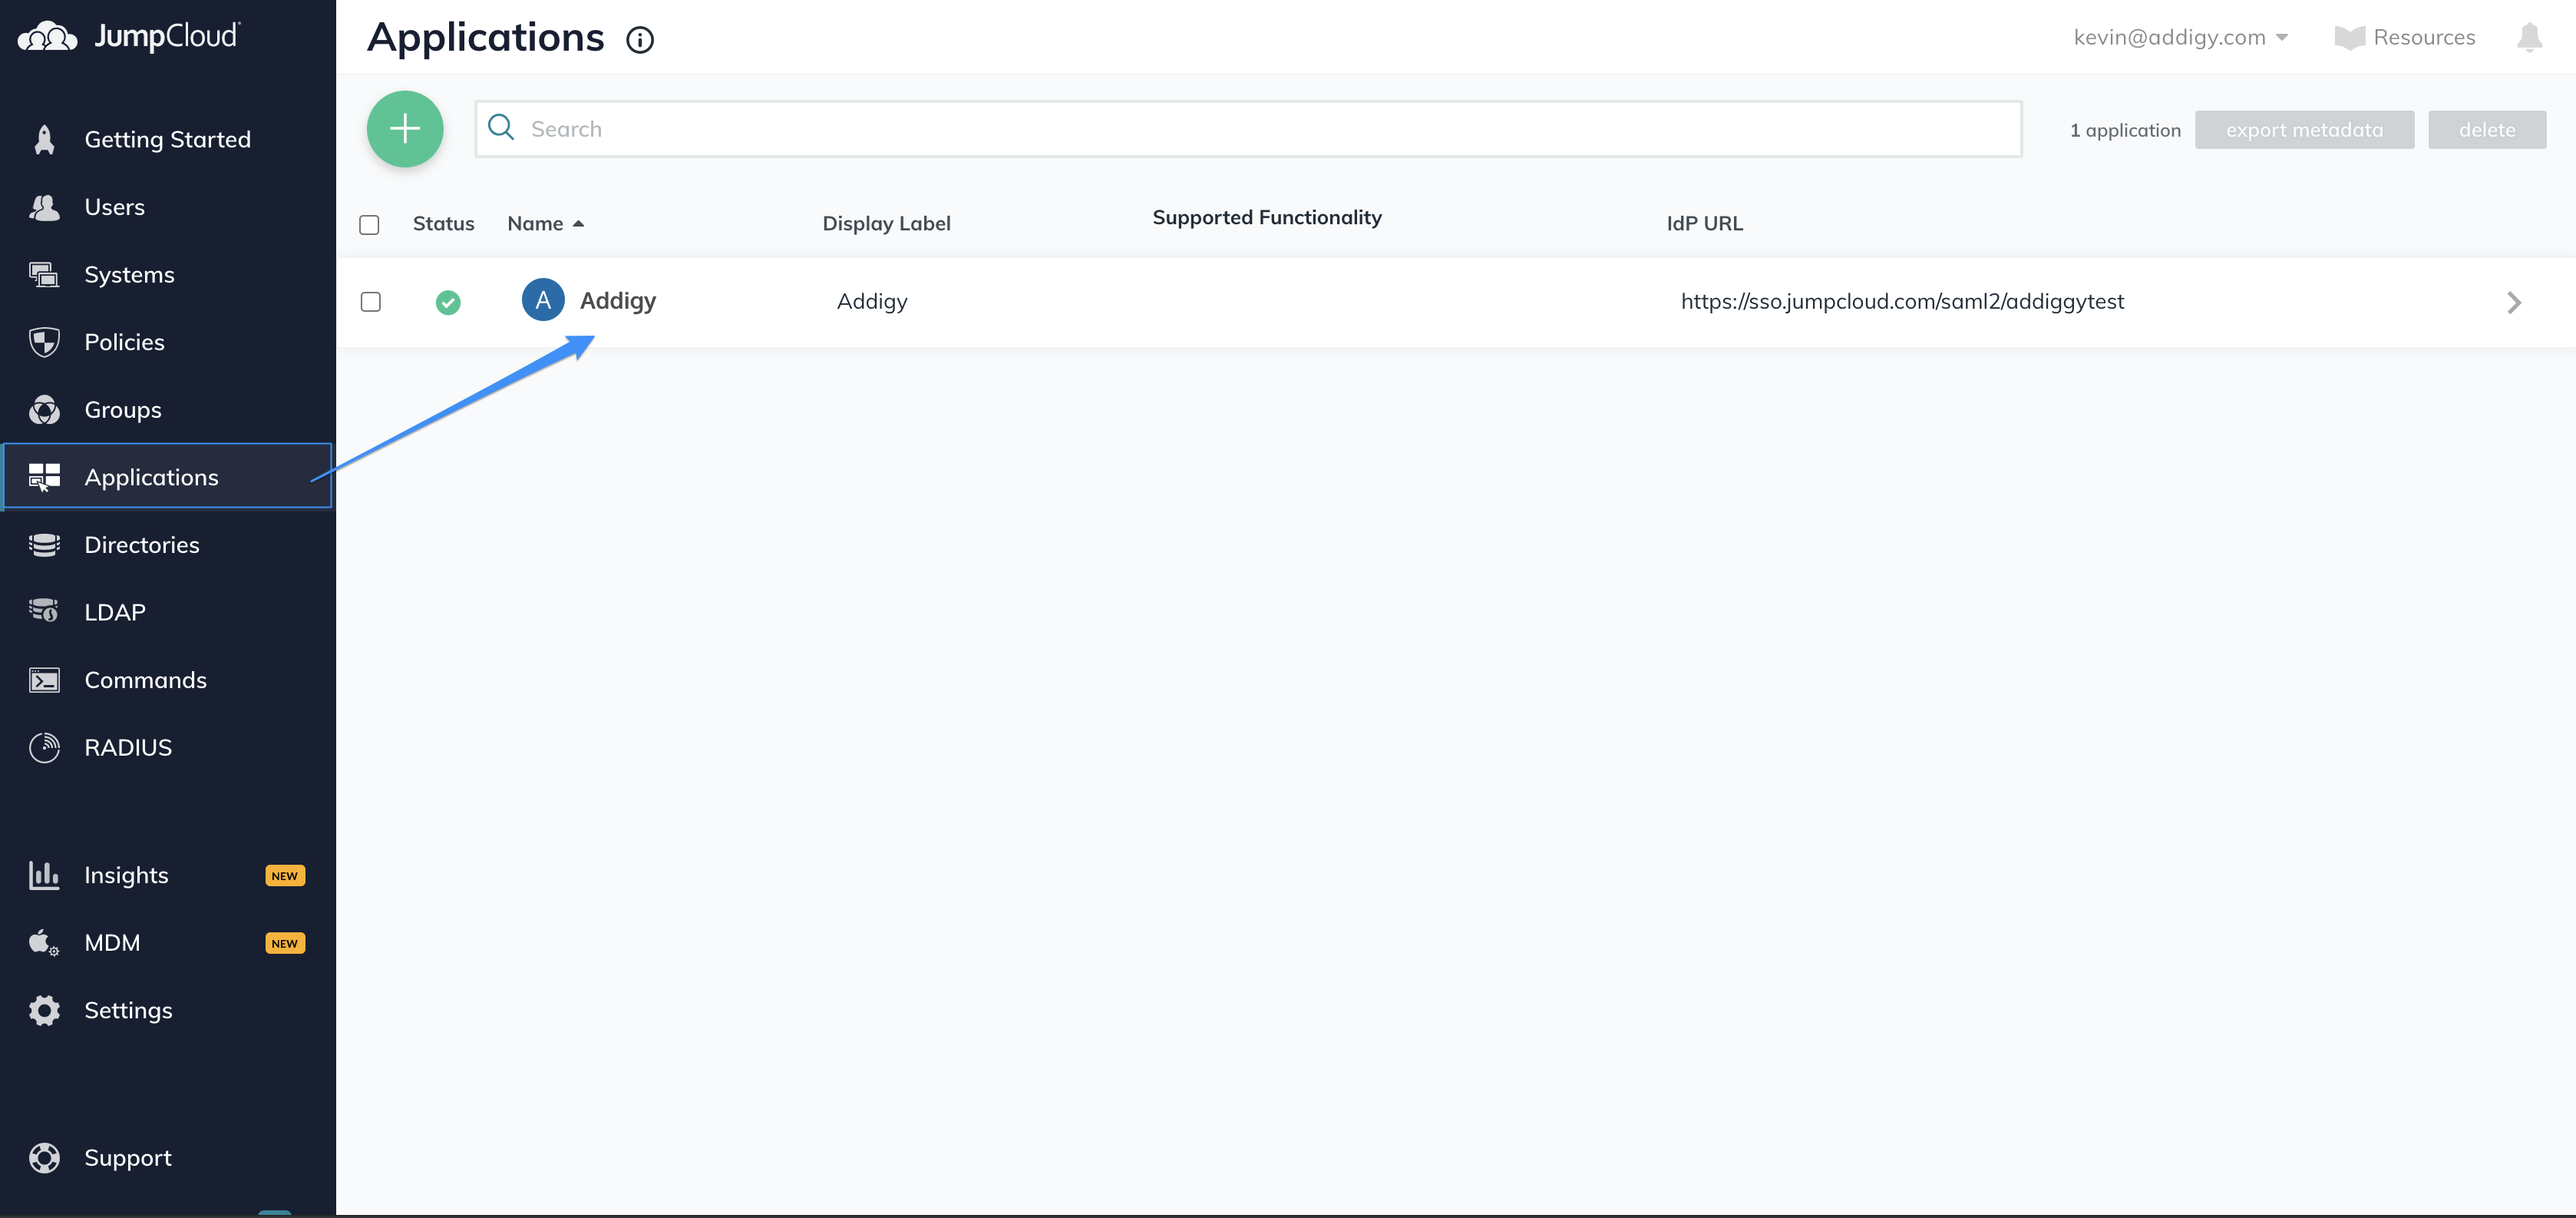Select the RADIUS signal icon
This screenshot has height=1218, width=2576.
44,746
